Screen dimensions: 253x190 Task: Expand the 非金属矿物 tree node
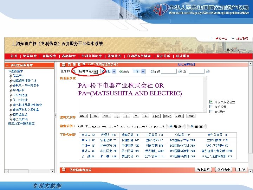(x=11, y=120)
